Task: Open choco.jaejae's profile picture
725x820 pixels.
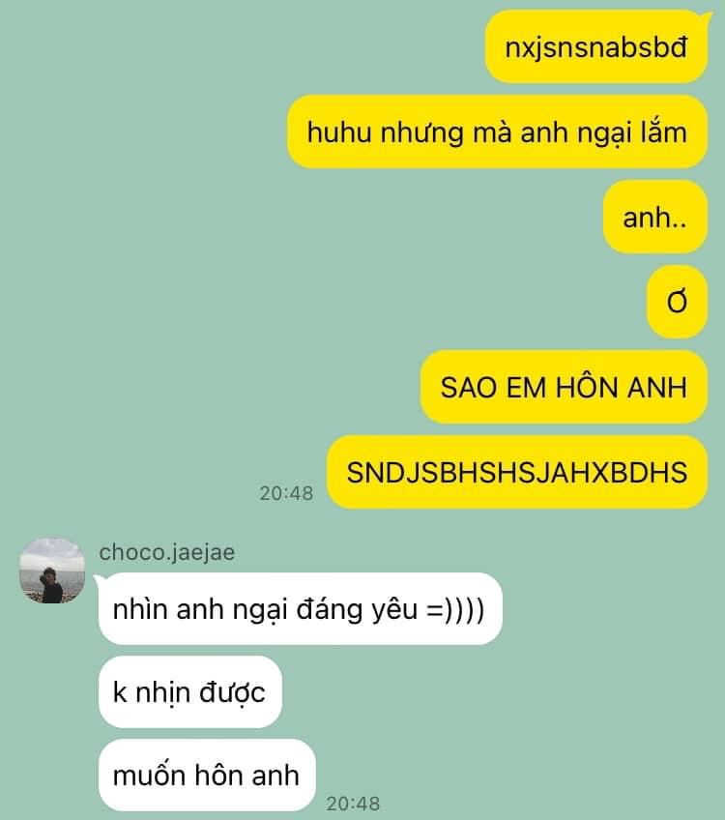Action: click(x=52, y=571)
